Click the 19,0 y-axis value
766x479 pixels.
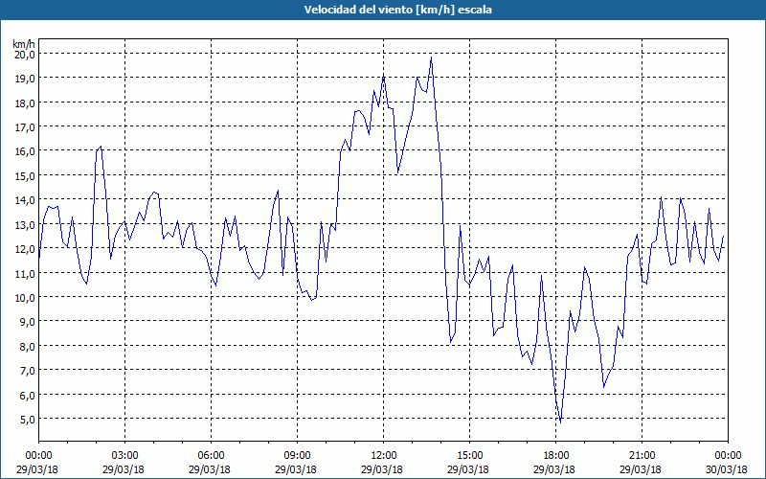[x=25, y=79]
